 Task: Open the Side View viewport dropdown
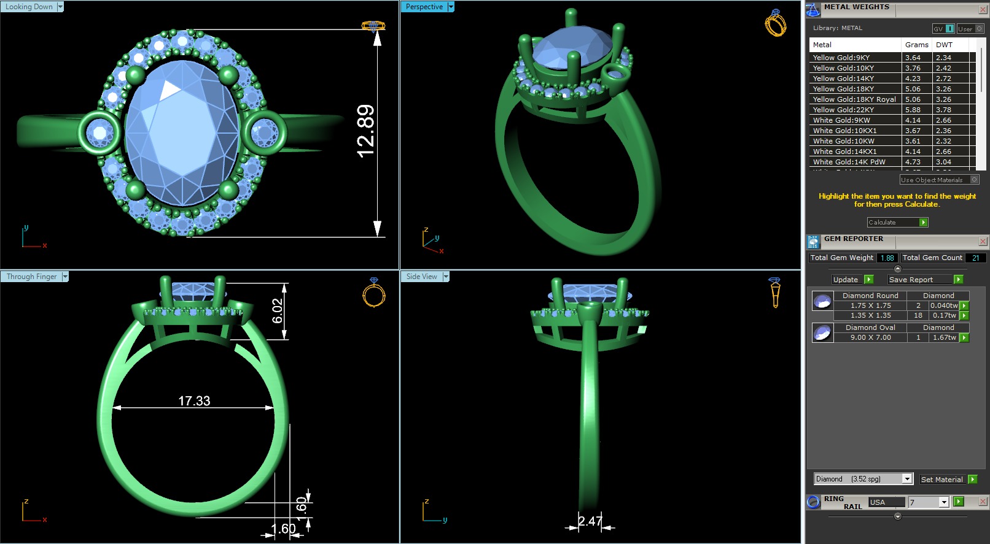point(446,277)
